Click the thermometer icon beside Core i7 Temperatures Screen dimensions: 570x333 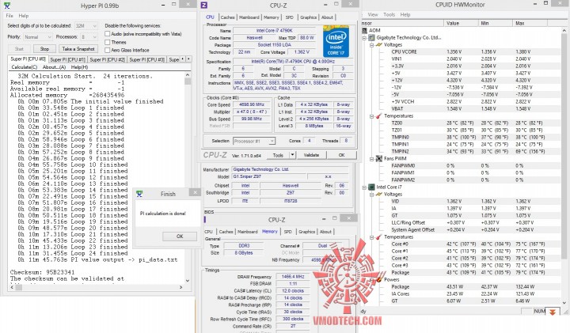click(x=378, y=237)
